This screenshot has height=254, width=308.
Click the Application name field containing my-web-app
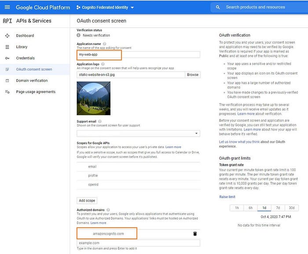(138, 55)
